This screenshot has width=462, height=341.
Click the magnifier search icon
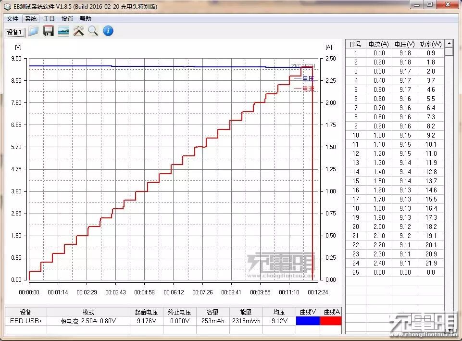93,31
